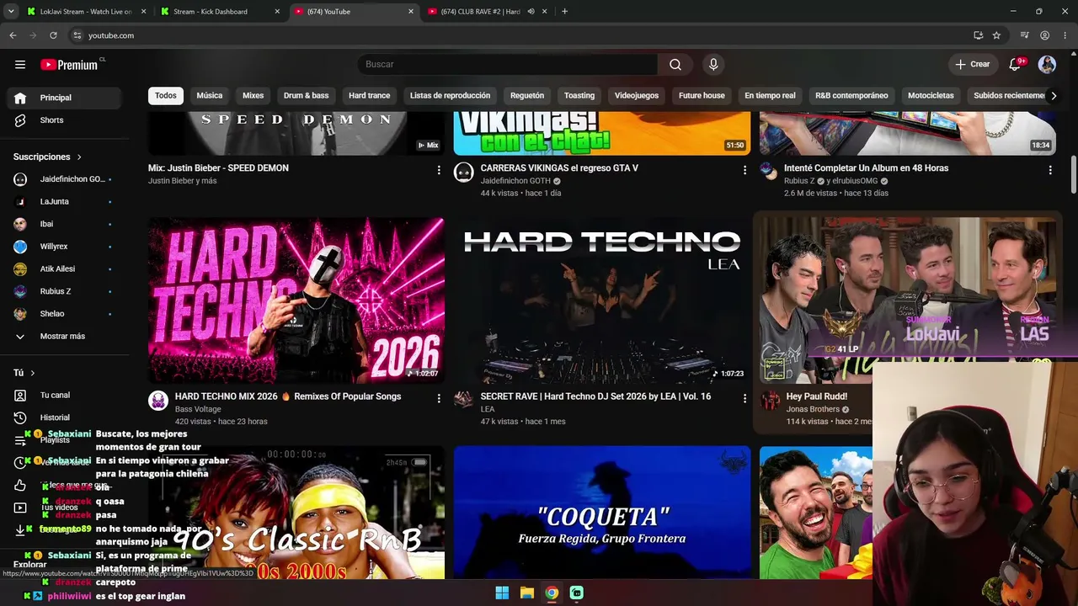Open the Jonas Brothers channel avatar

click(x=770, y=401)
